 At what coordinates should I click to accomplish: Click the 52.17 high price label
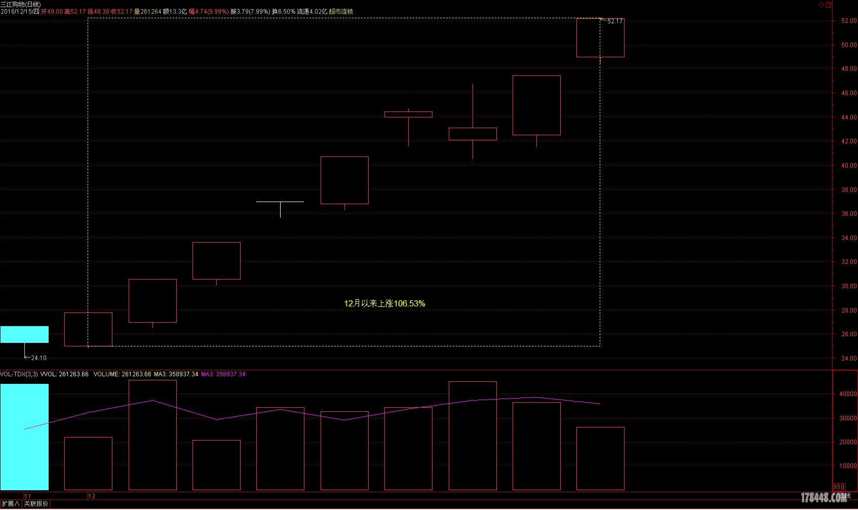pos(615,21)
